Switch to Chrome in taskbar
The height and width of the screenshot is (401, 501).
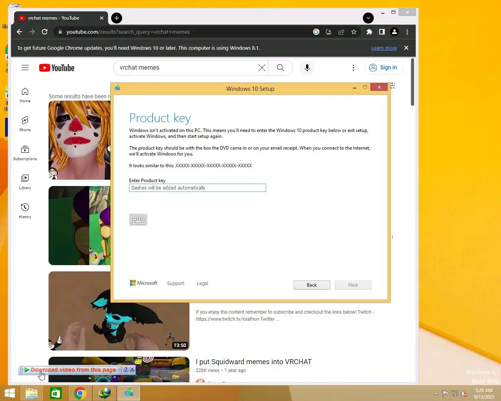pos(80,393)
